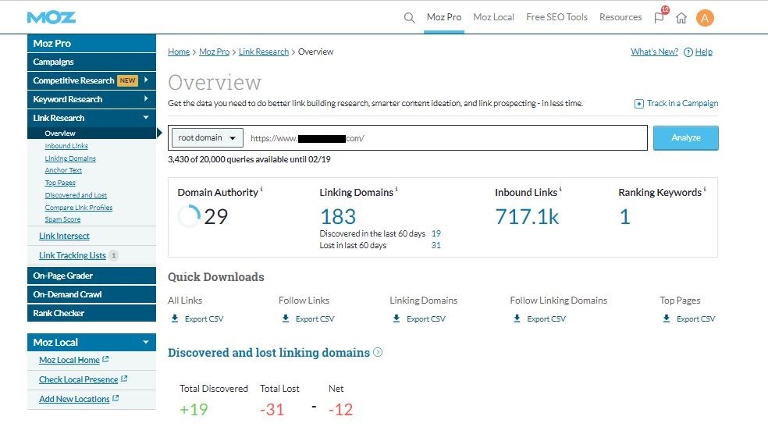
Task: Open the root domain dropdown
Action: pyautogui.click(x=207, y=138)
